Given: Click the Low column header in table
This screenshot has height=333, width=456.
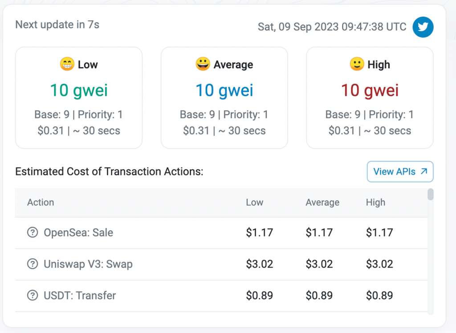Looking at the screenshot, I should pyautogui.click(x=254, y=202).
